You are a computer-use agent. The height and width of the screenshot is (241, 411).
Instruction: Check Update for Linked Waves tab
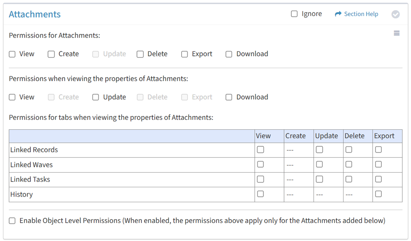[319, 164]
